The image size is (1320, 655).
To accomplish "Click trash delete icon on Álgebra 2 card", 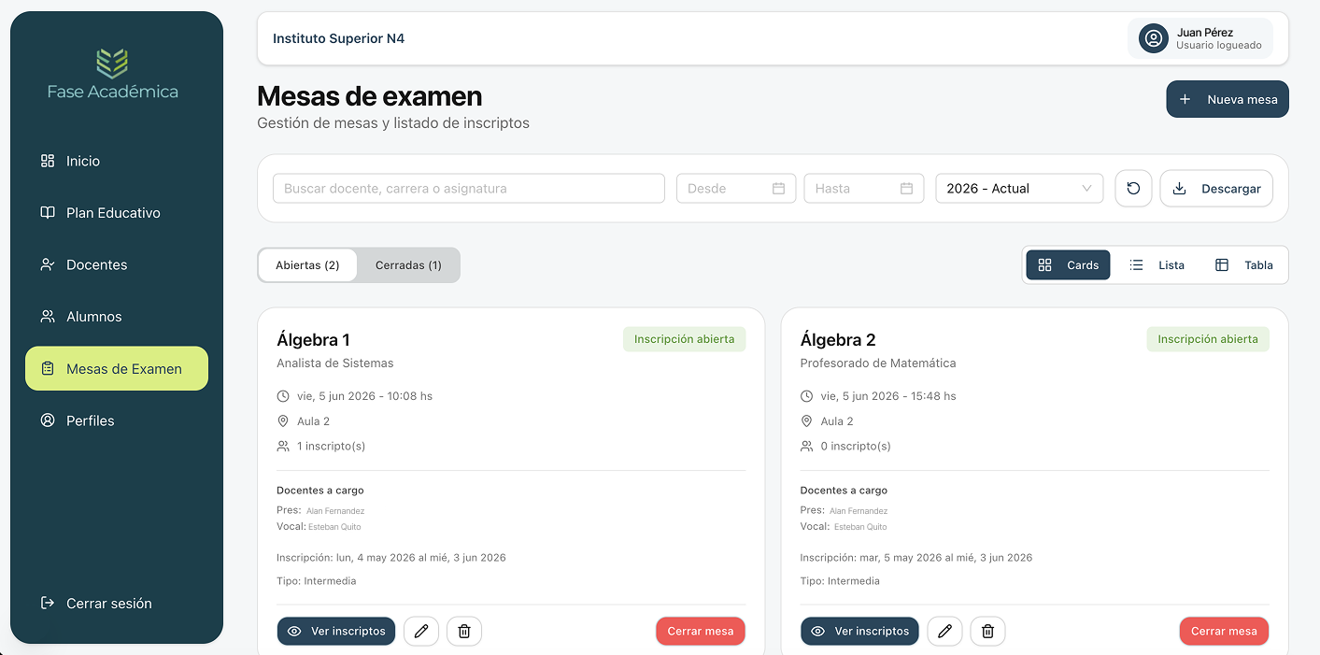I will (987, 631).
